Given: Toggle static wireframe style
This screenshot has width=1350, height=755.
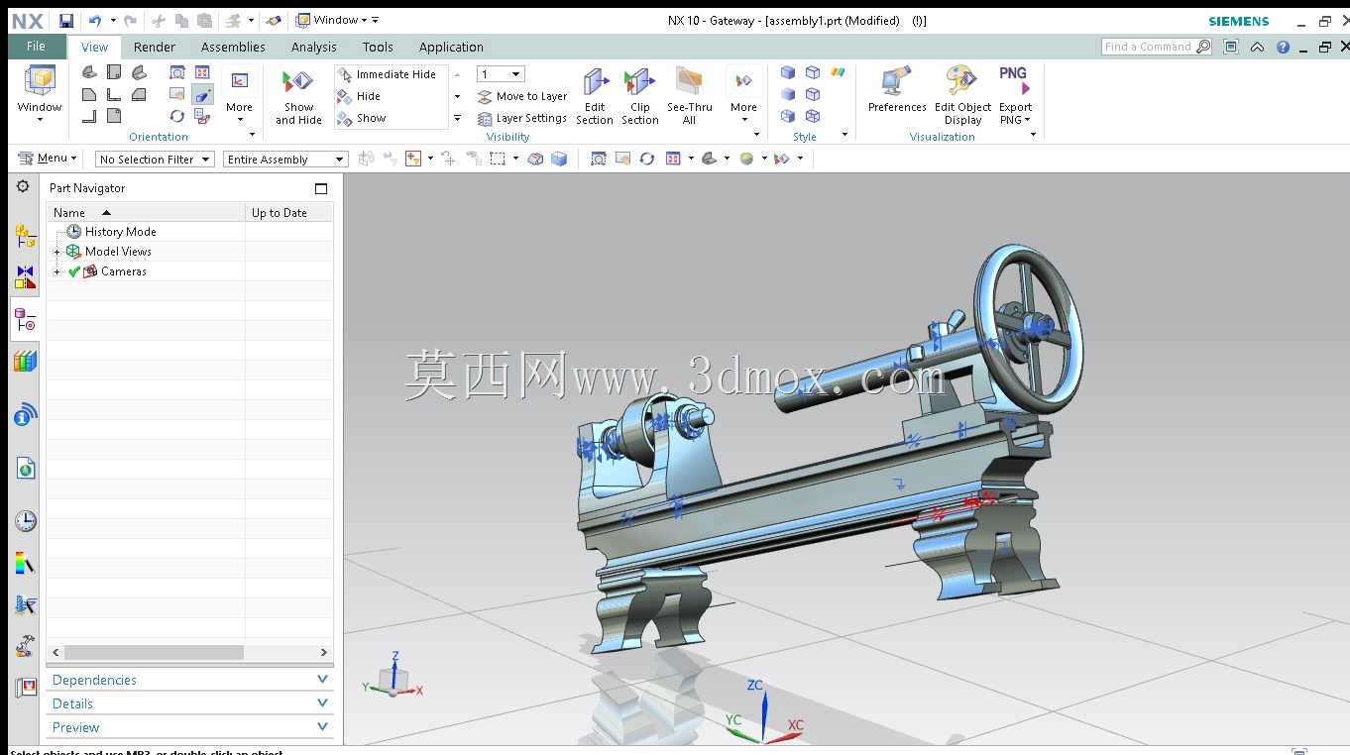Looking at the screenshot, I should 813,116.
